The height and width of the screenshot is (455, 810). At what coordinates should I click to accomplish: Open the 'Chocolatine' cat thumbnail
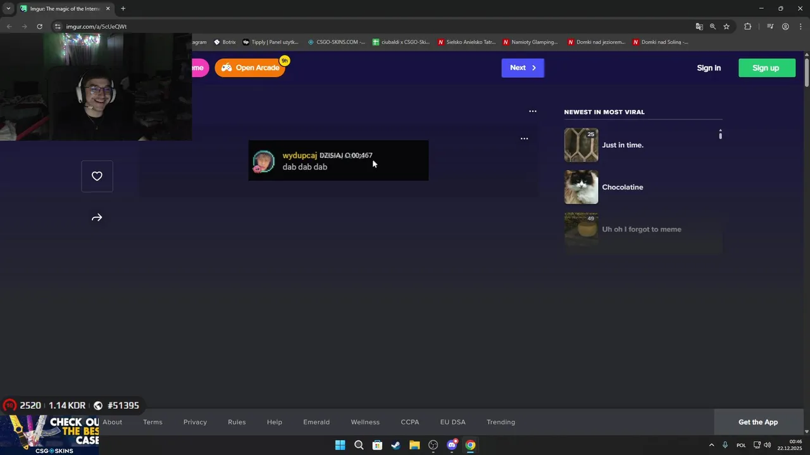coord(581,187)
